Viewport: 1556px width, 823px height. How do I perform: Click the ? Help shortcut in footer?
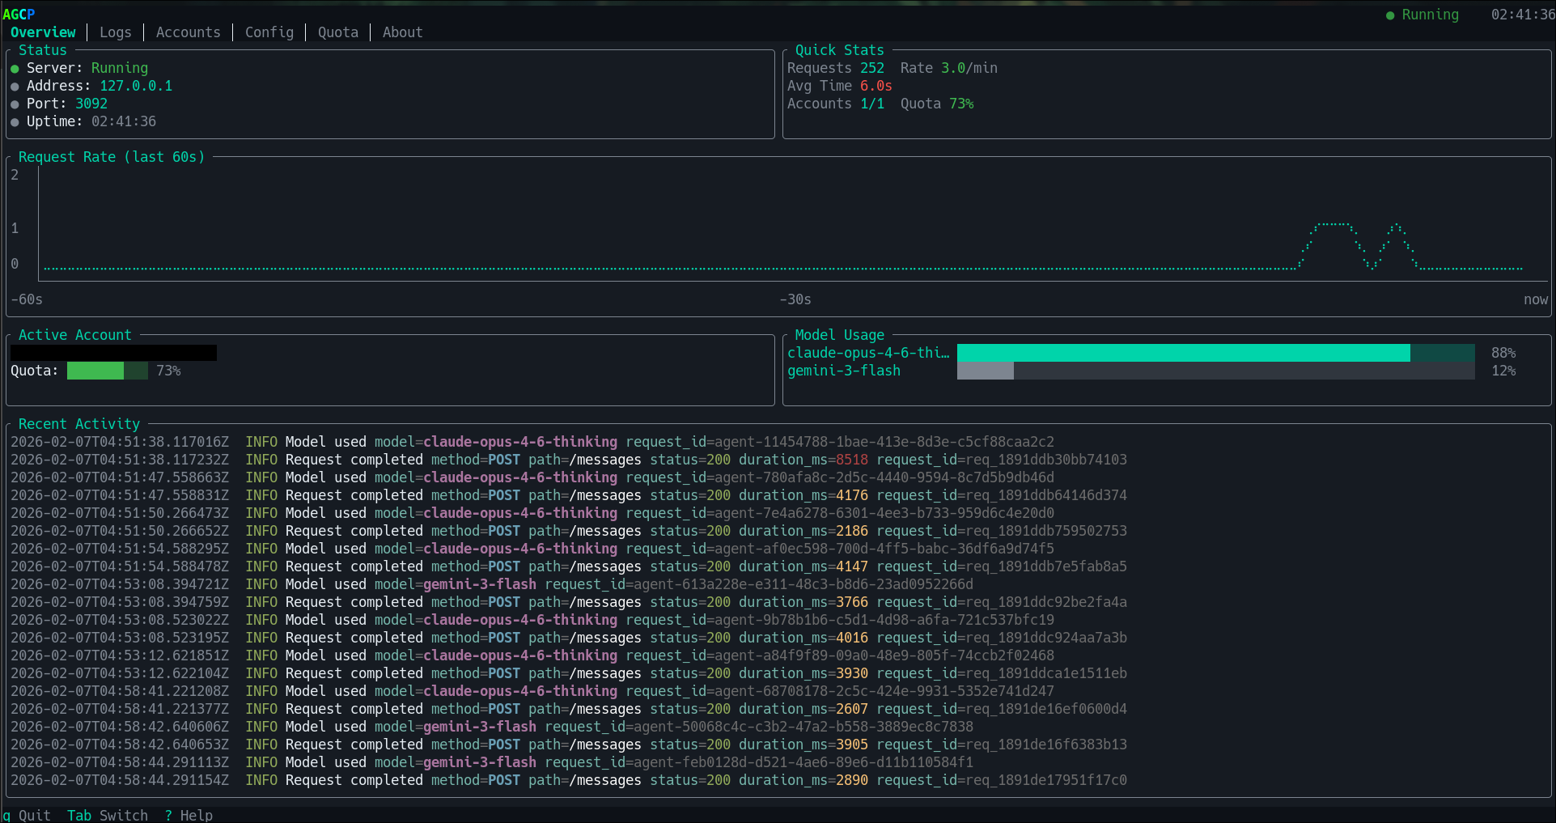pos(189,815)
